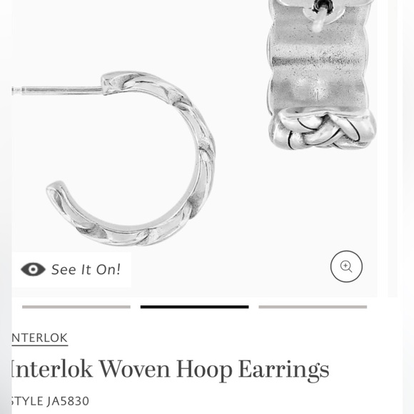Jump to the third image slide indicator
Screen dimensions: 414x414
click(x=313, y=307)
